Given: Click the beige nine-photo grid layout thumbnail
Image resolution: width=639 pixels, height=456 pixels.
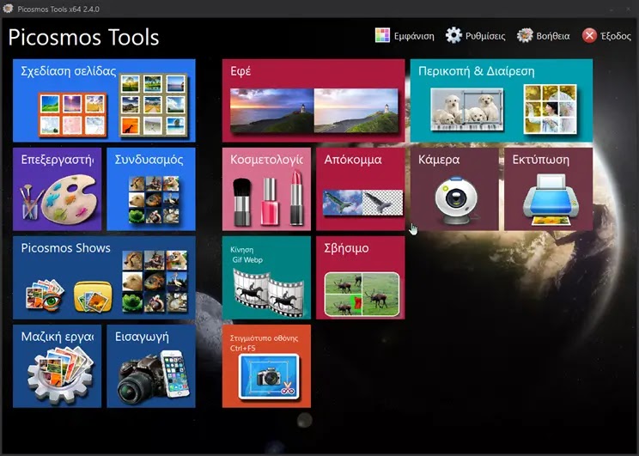Looking at the screenshot, I should coord(153,105).
